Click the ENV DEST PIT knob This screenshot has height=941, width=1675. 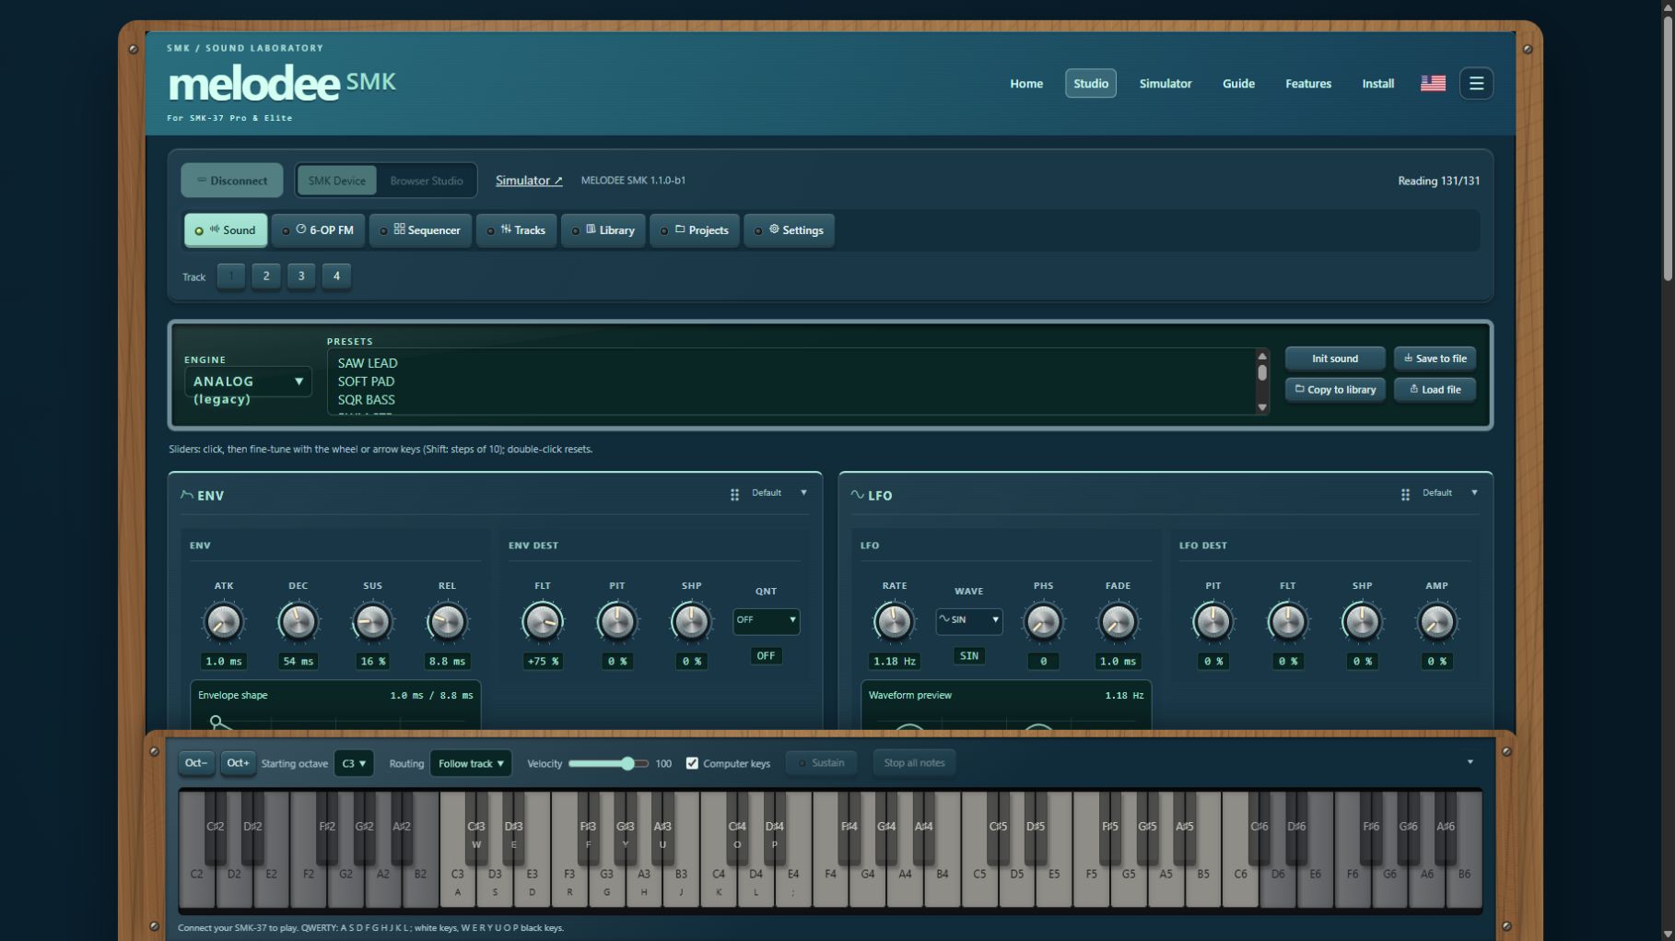click(x=616, y=622)
